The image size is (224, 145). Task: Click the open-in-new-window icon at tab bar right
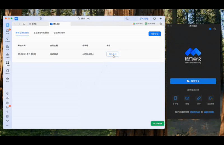click(x=161, y=24)
